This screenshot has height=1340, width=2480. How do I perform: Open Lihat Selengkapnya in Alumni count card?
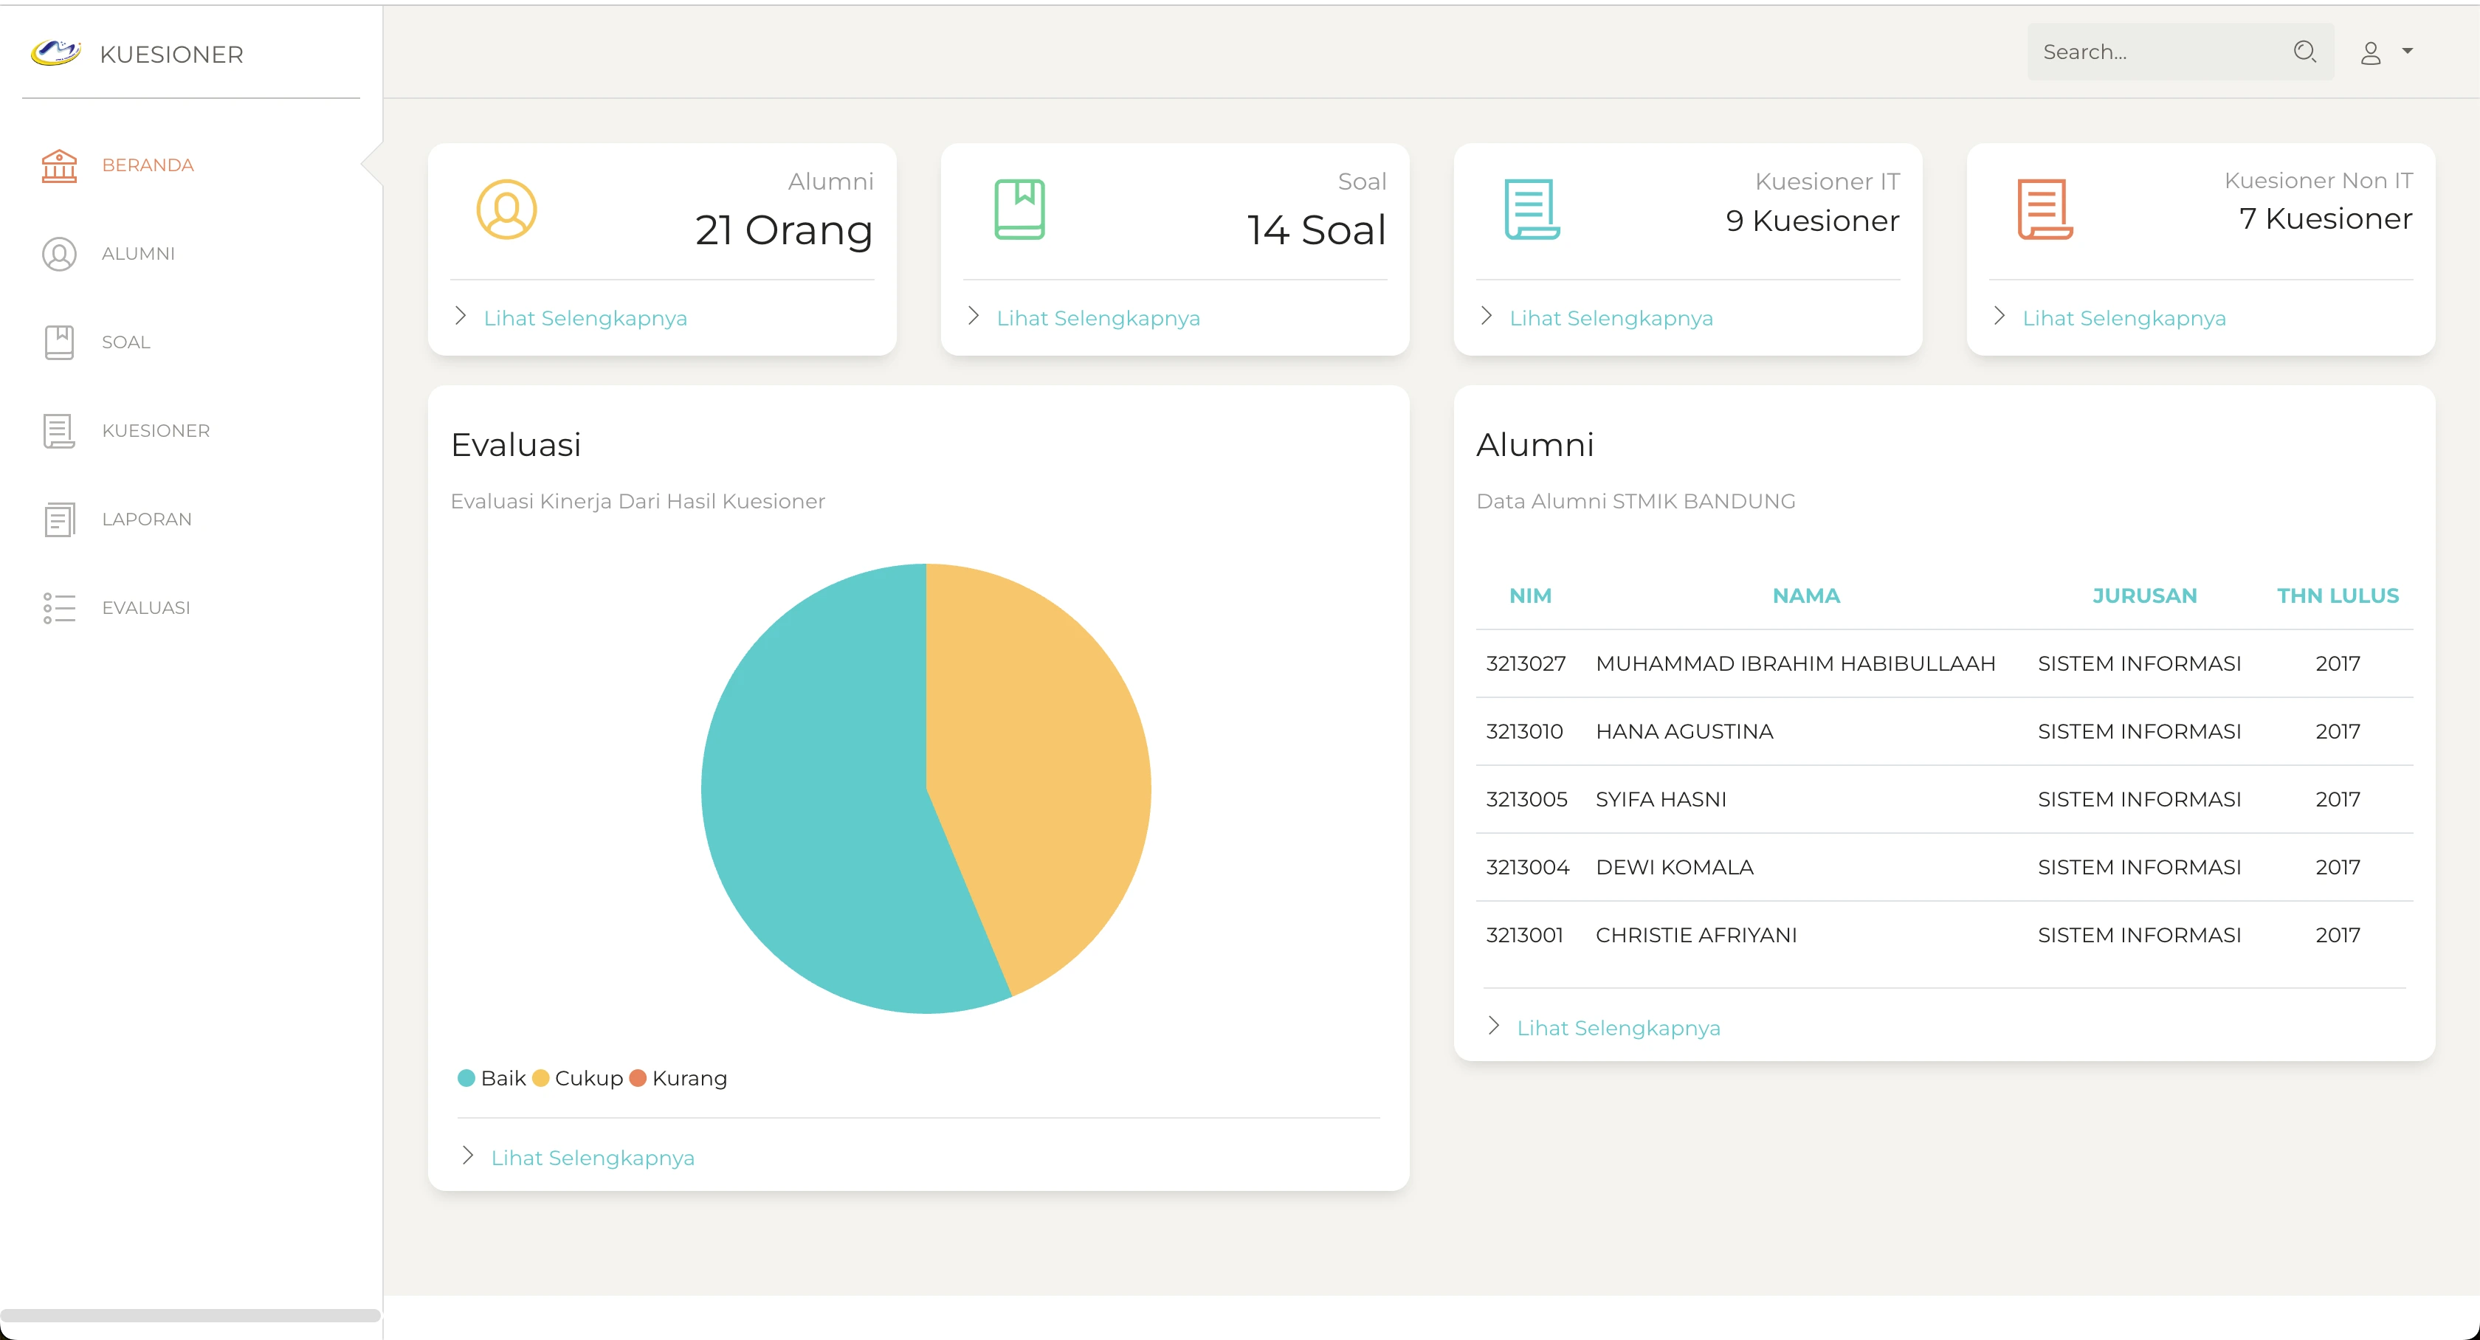point(585,319)
